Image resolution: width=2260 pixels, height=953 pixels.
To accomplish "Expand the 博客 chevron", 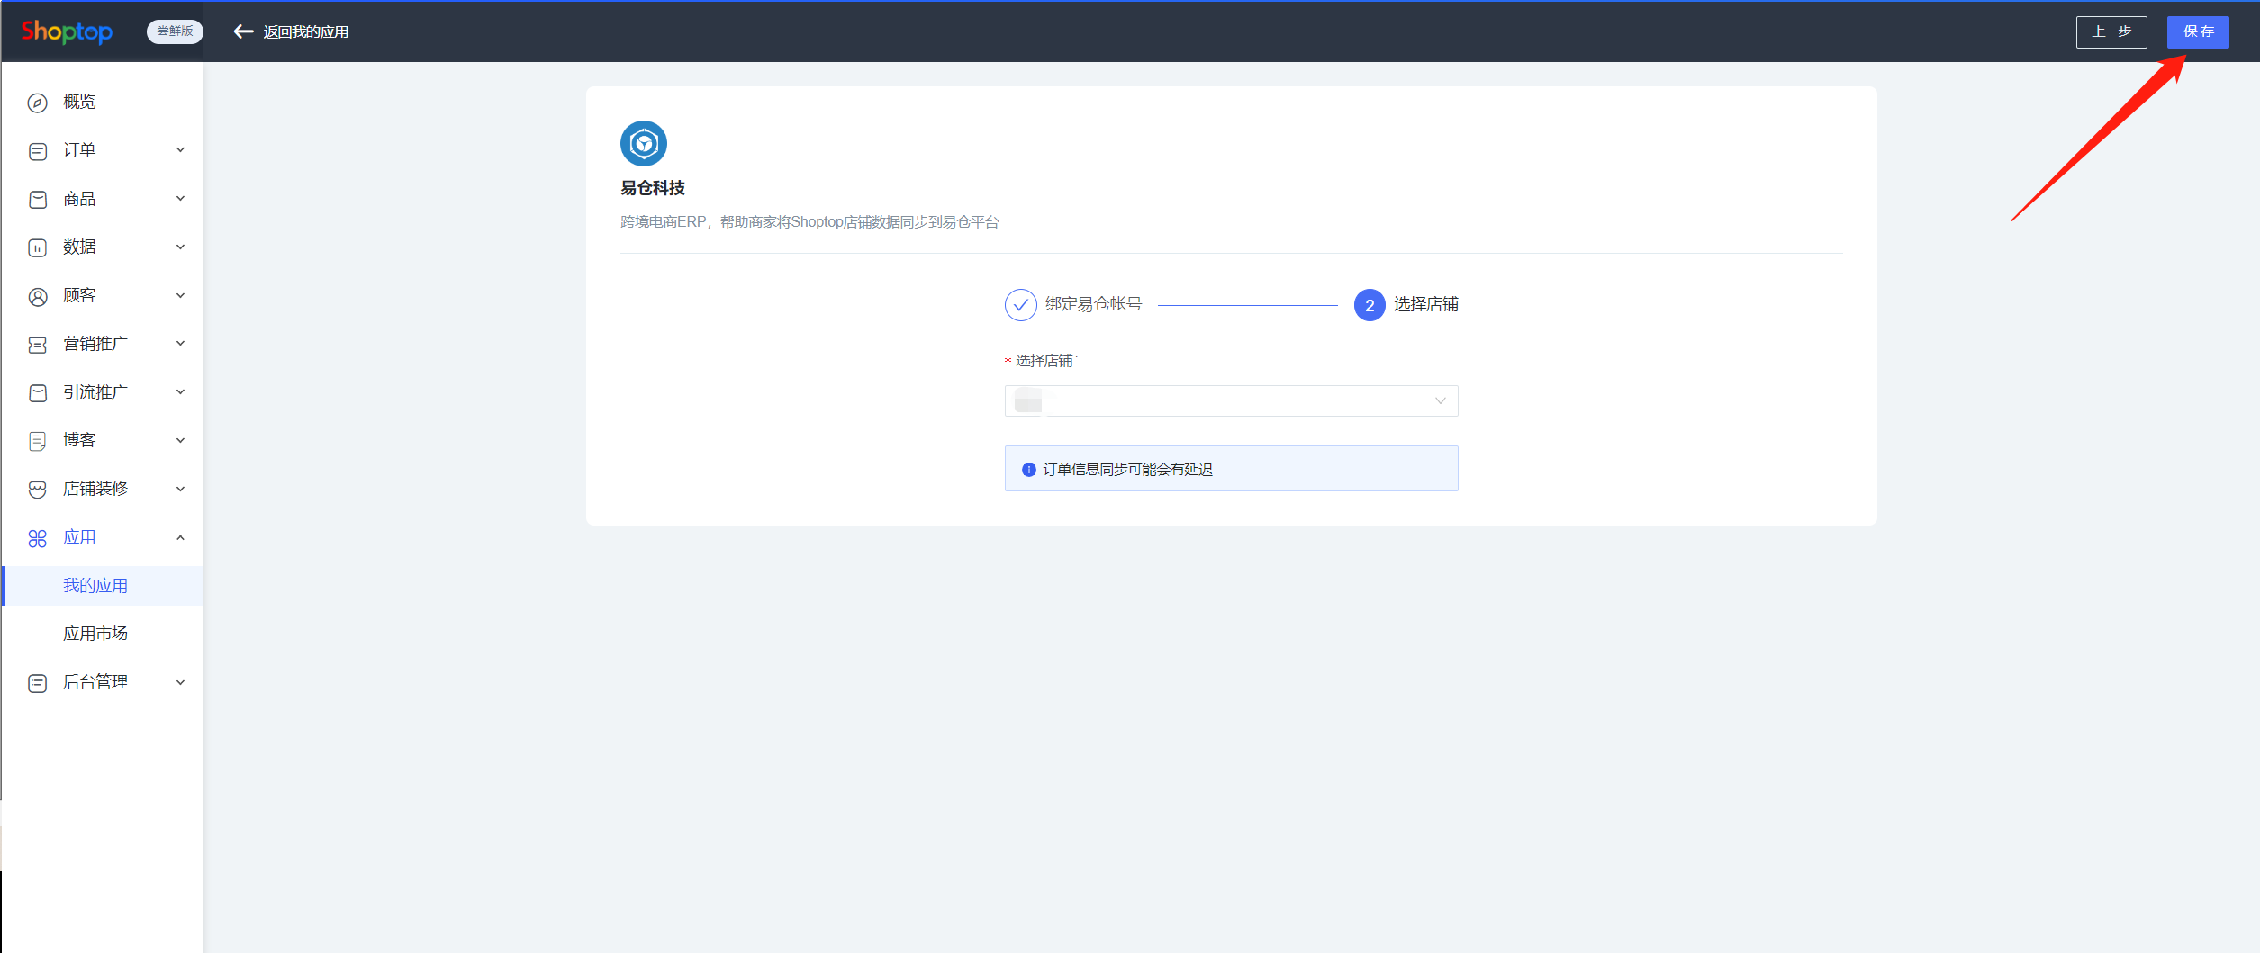I will pyautogui.click(x=180, y=440).
